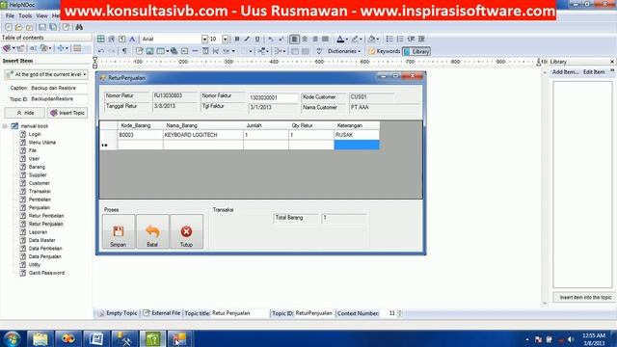617x347 pixels.
Task: Toggle Italic formatting
Action: 247,39
